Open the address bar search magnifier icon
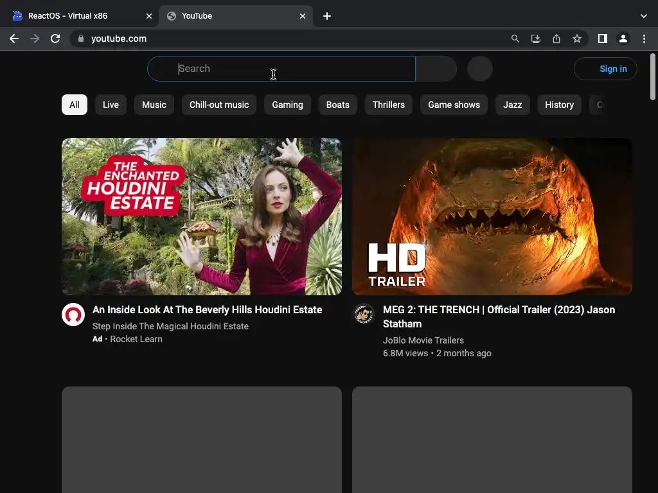The image size is (658, 493). 515,39
